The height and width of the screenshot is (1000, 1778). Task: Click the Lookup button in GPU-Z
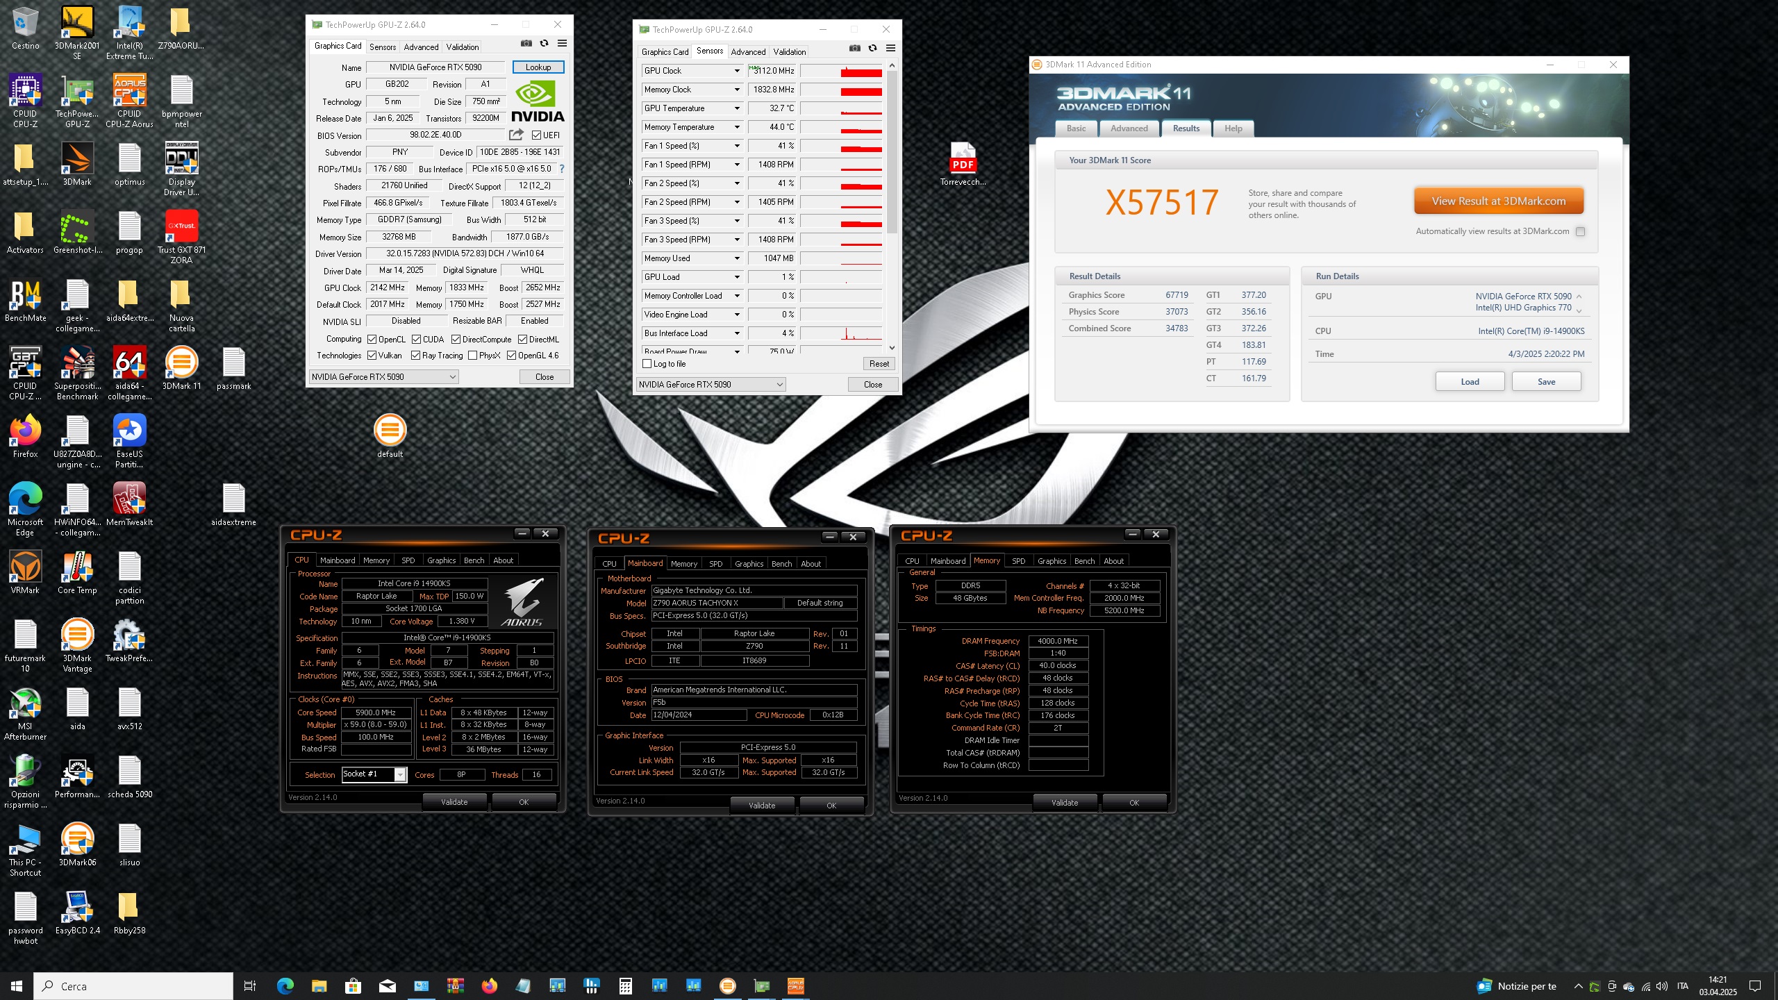point(538,67)
